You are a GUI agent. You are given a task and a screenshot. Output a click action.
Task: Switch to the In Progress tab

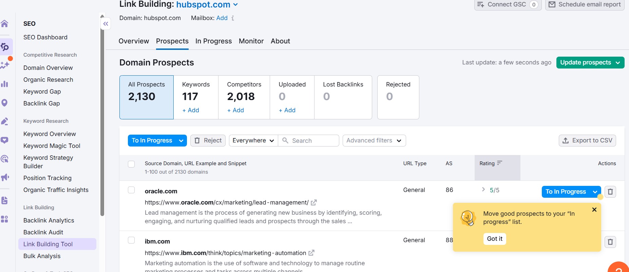tap(213, 41)
